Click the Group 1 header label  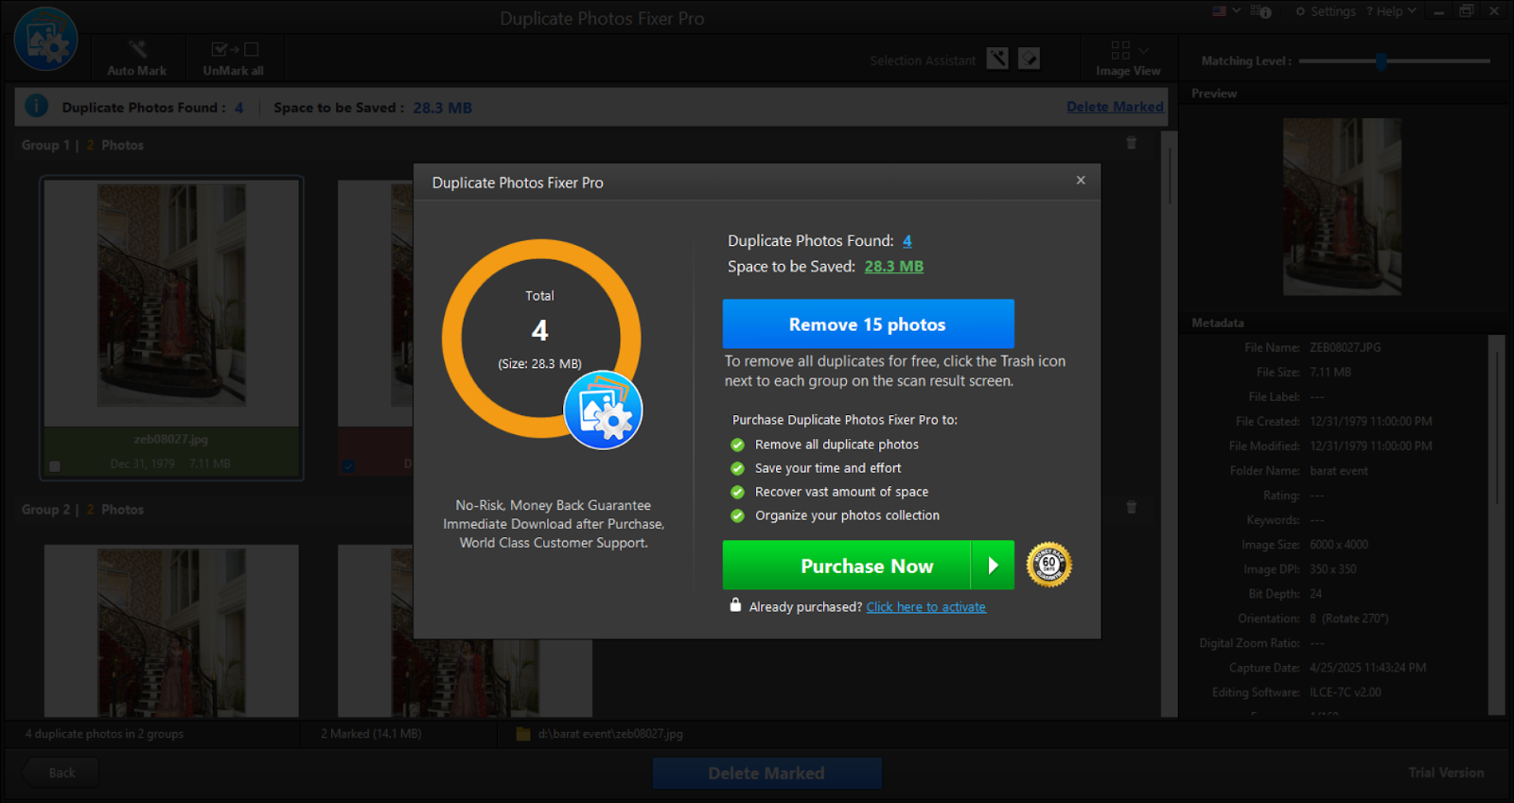(x=83, y=145)
